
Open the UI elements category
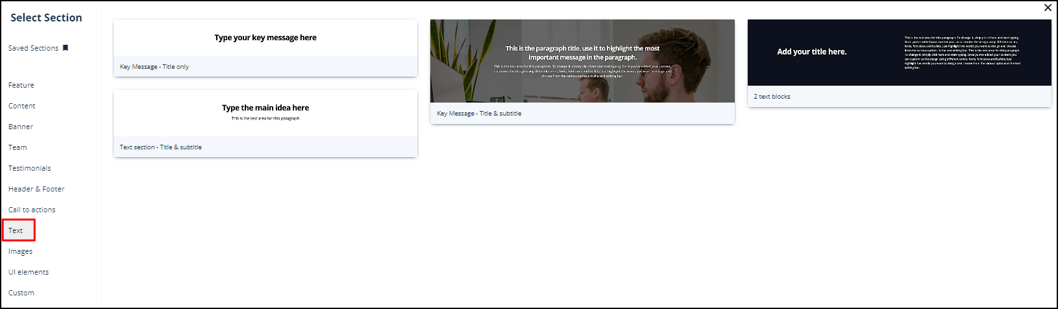[29, 272]
